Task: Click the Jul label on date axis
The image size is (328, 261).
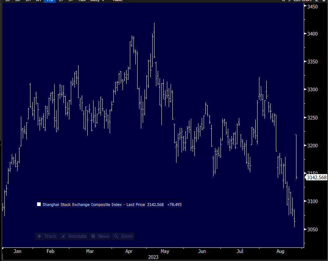Action: (x=240, y=251)
